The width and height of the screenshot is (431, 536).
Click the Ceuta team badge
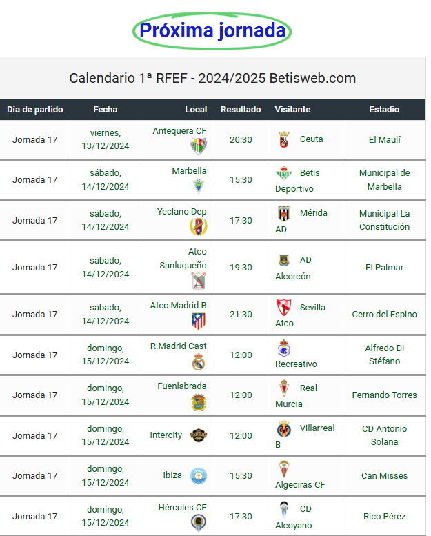[x=283, y=139]
